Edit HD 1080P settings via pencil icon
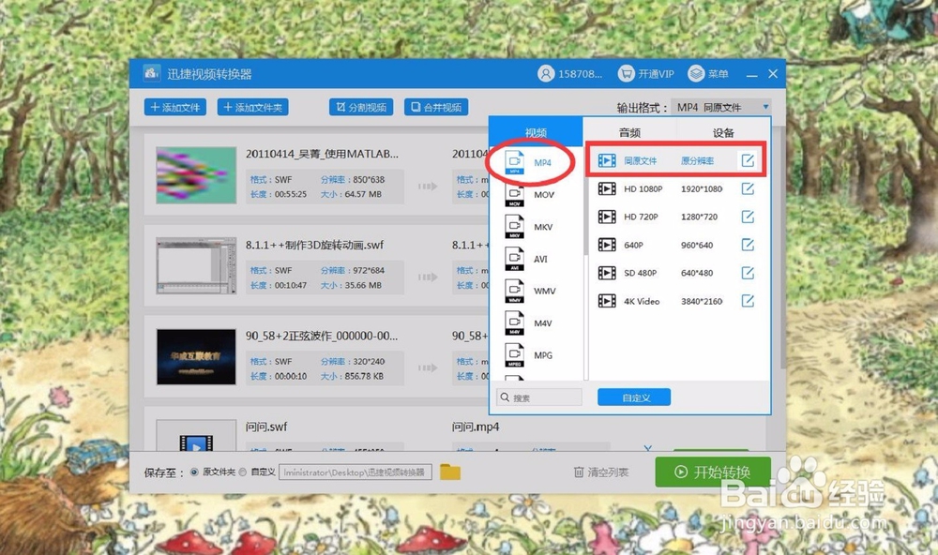 [x=748, y=188]
